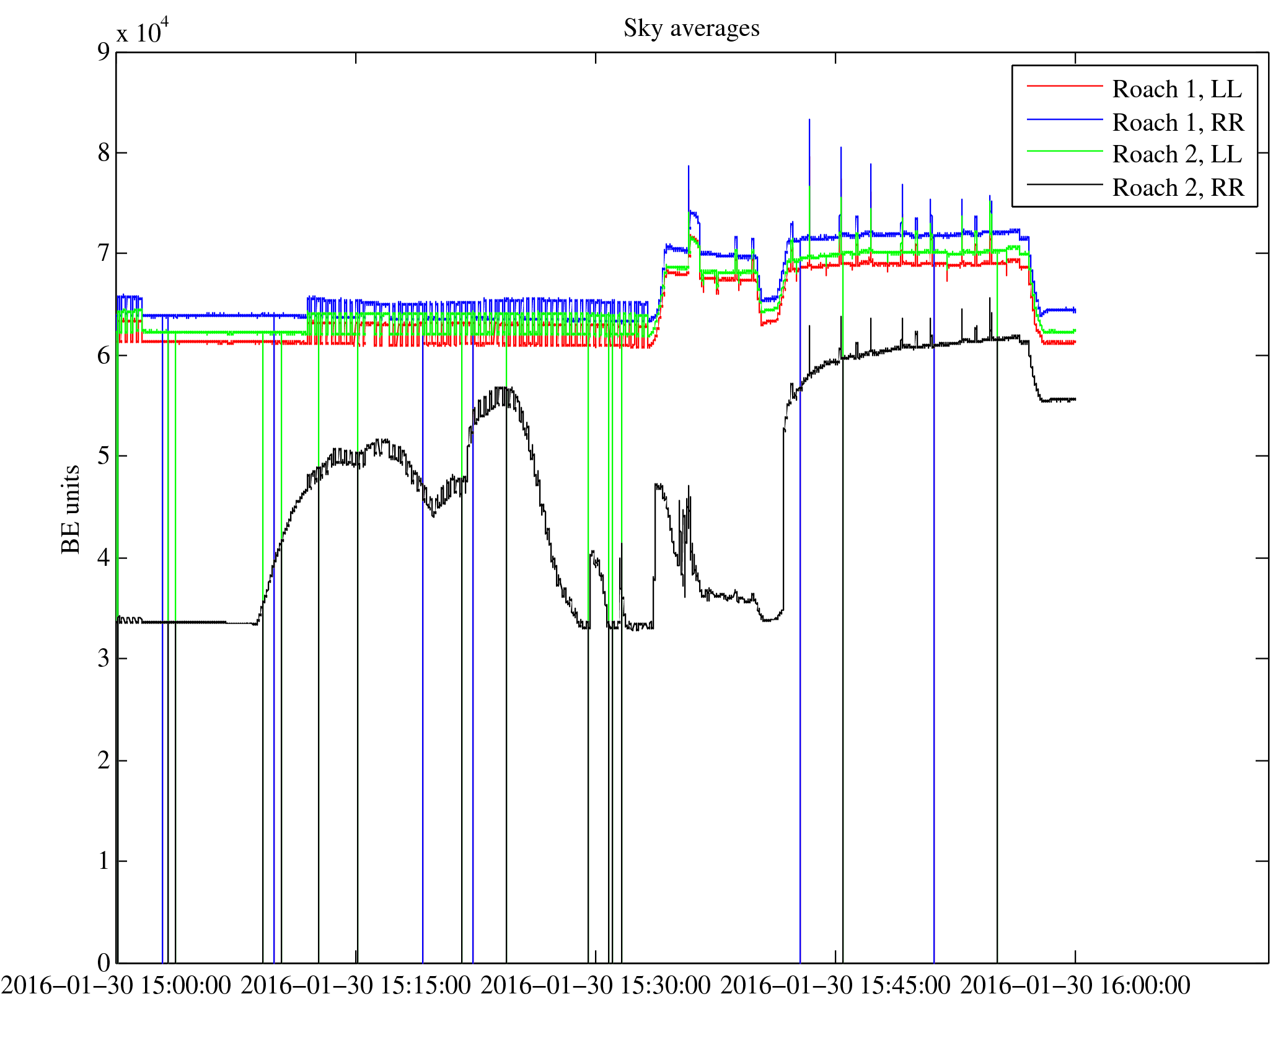Click the y-axis tick label 5
The image size is (1286, 1043).
103,456
